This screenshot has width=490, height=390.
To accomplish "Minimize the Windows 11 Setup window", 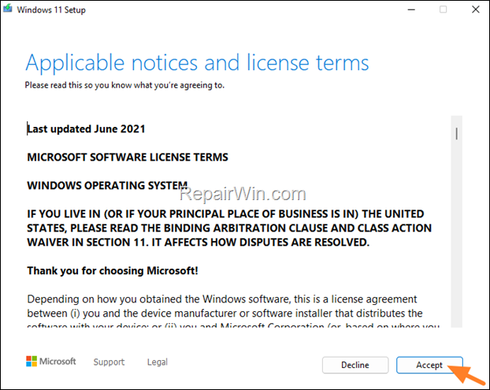I will point(411,9).
